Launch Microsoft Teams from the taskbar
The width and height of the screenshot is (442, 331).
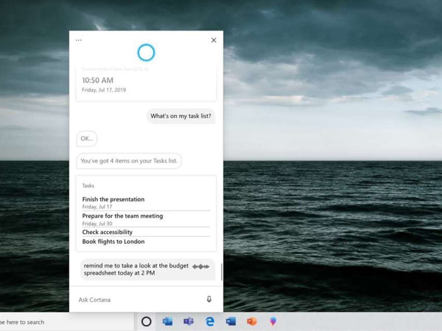click(189, 322)
